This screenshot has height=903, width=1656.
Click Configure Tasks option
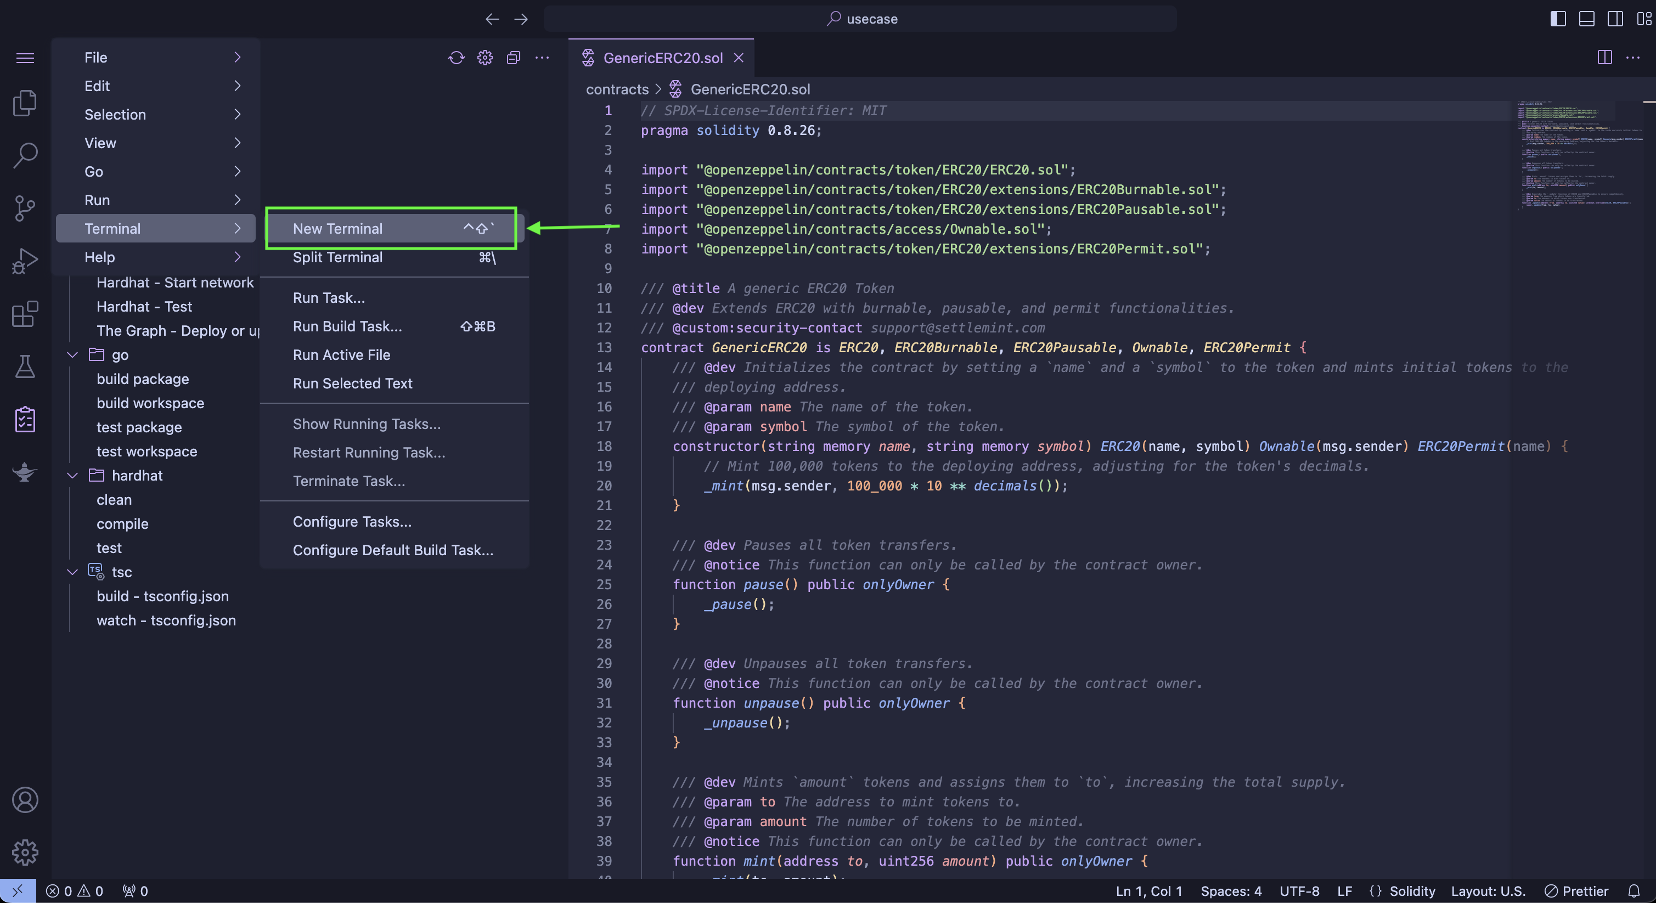[x=350, y=522]
